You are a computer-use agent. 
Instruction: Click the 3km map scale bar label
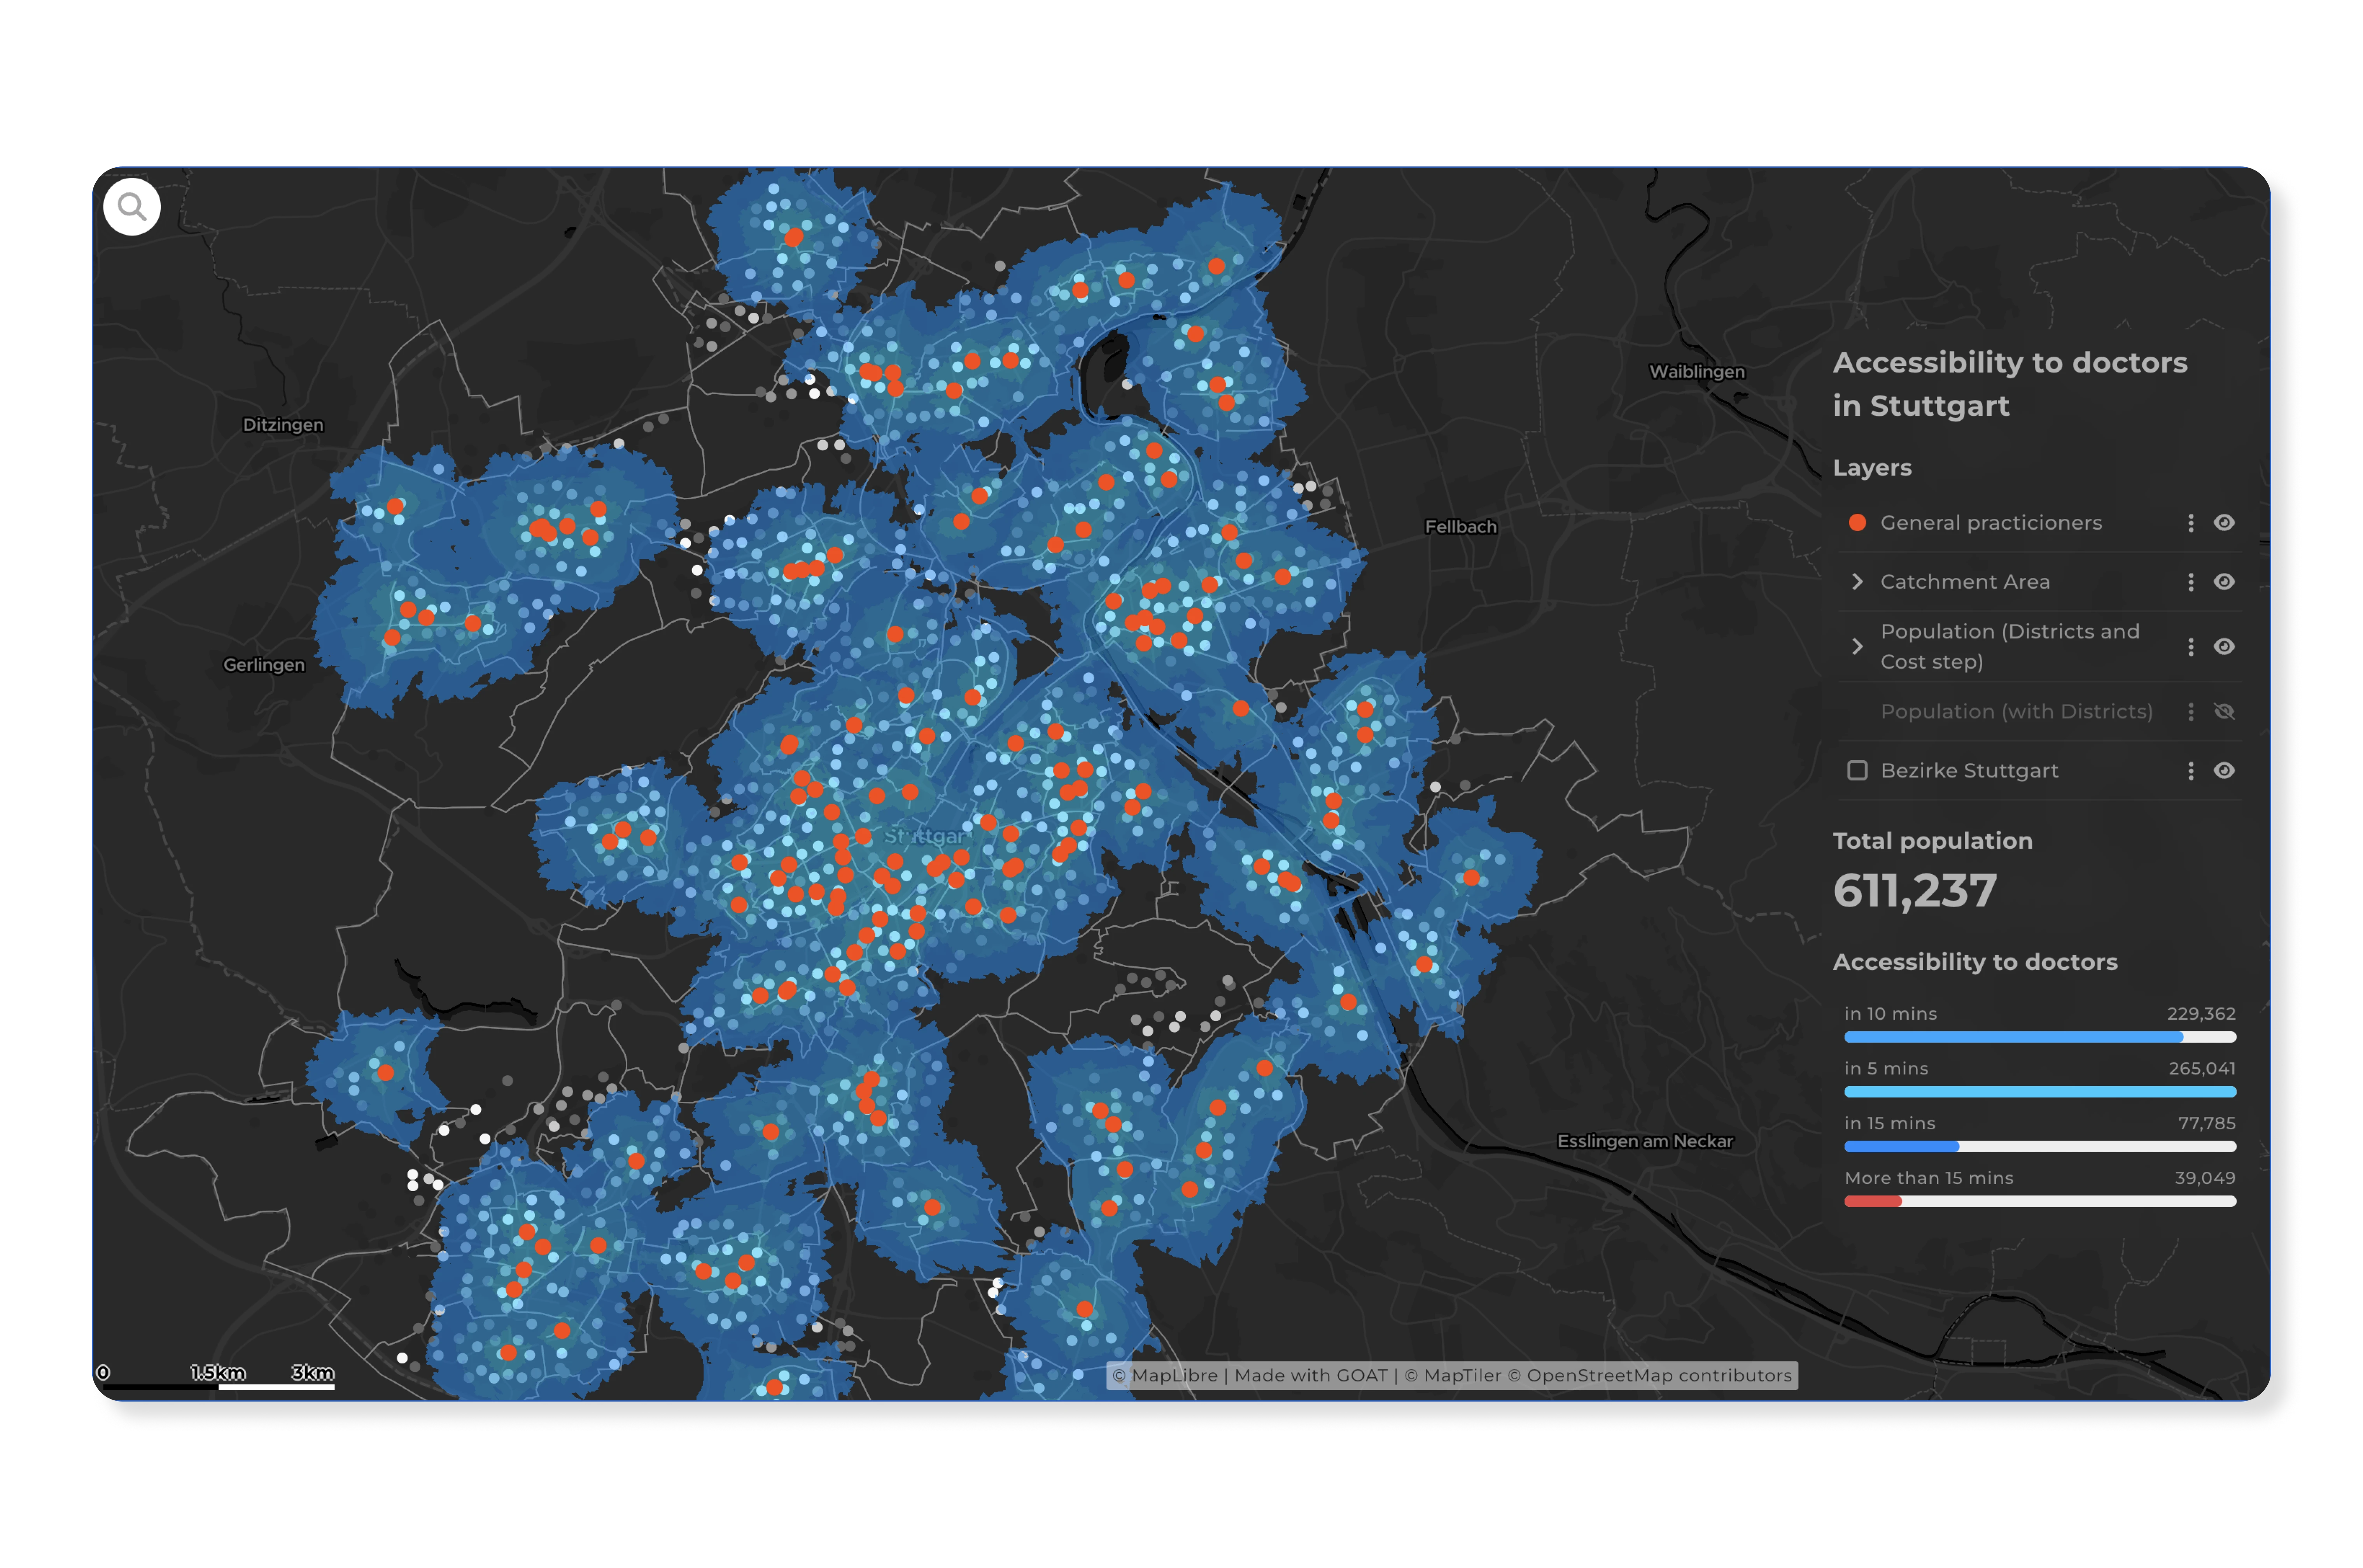point(313,1373)
